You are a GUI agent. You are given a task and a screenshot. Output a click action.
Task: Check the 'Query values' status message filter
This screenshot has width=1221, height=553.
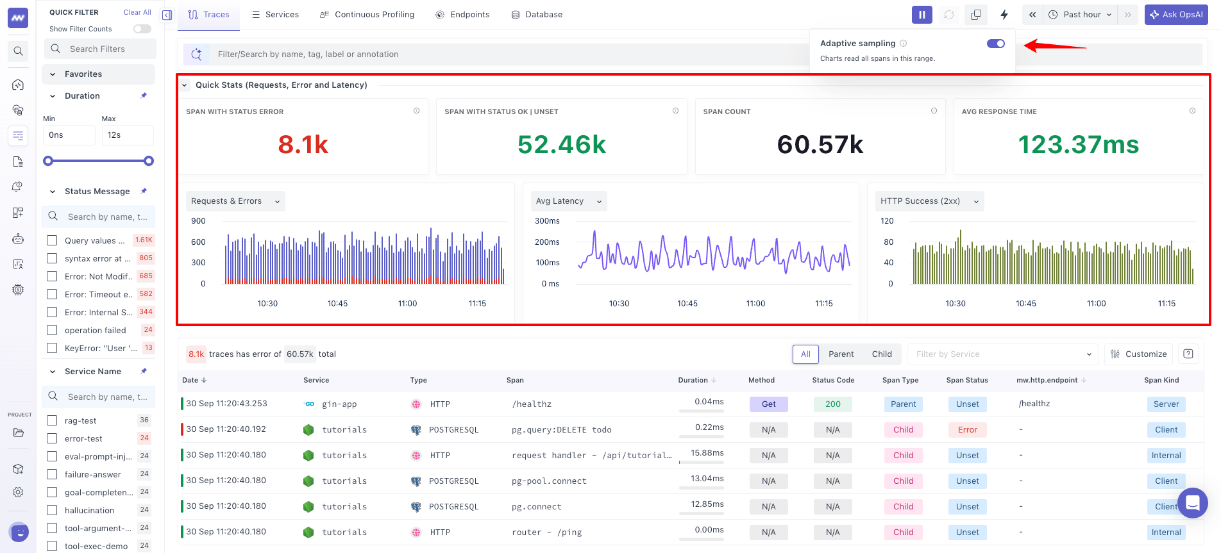(52, 240)
